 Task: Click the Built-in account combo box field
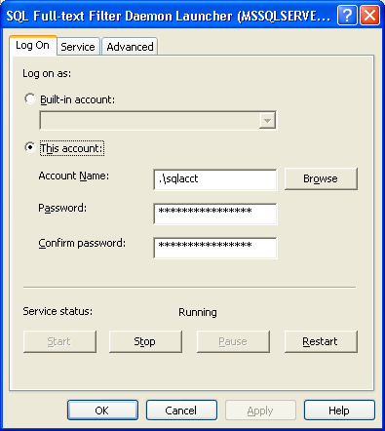click(158, 121)
